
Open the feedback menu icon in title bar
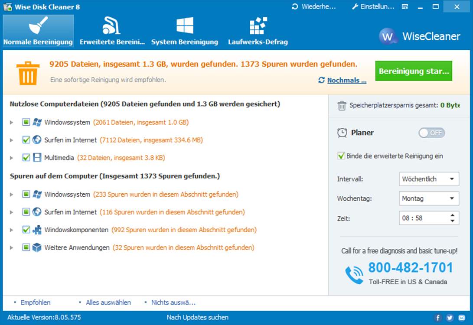point(405,6)
